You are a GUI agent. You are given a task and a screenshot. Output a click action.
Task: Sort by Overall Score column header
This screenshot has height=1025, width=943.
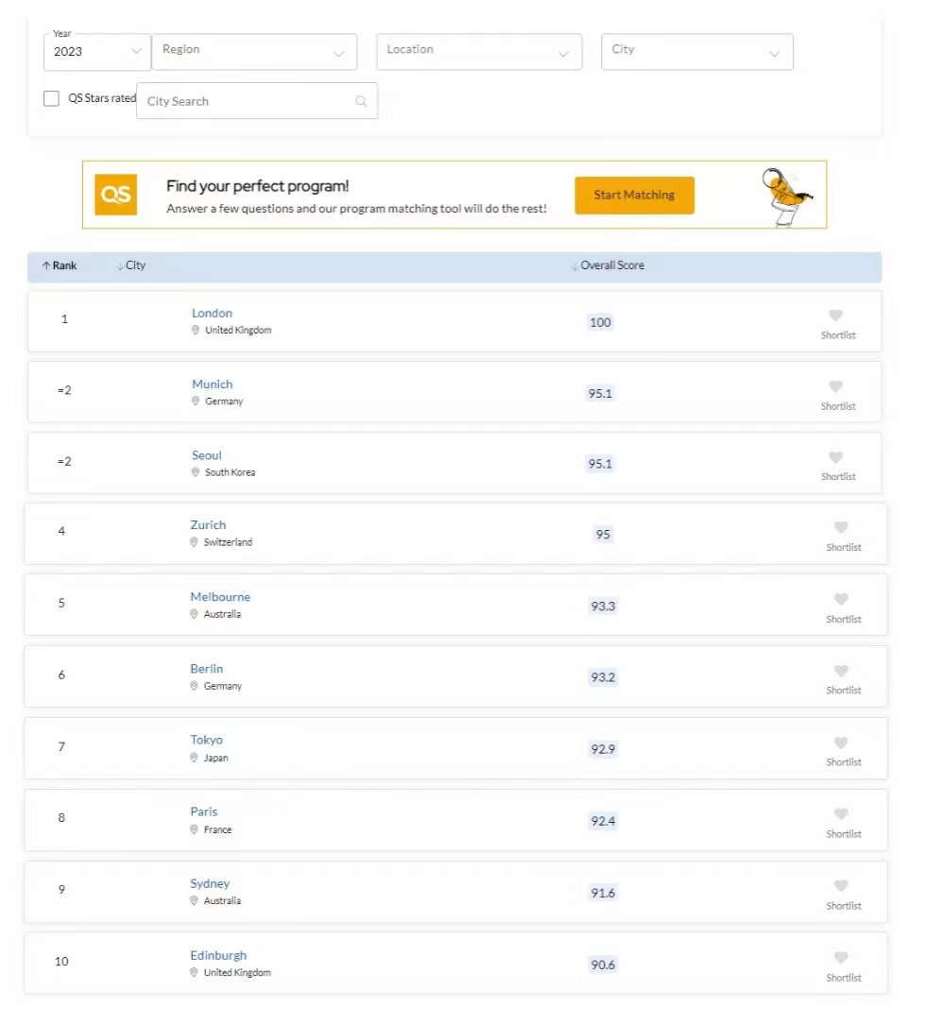608,266
